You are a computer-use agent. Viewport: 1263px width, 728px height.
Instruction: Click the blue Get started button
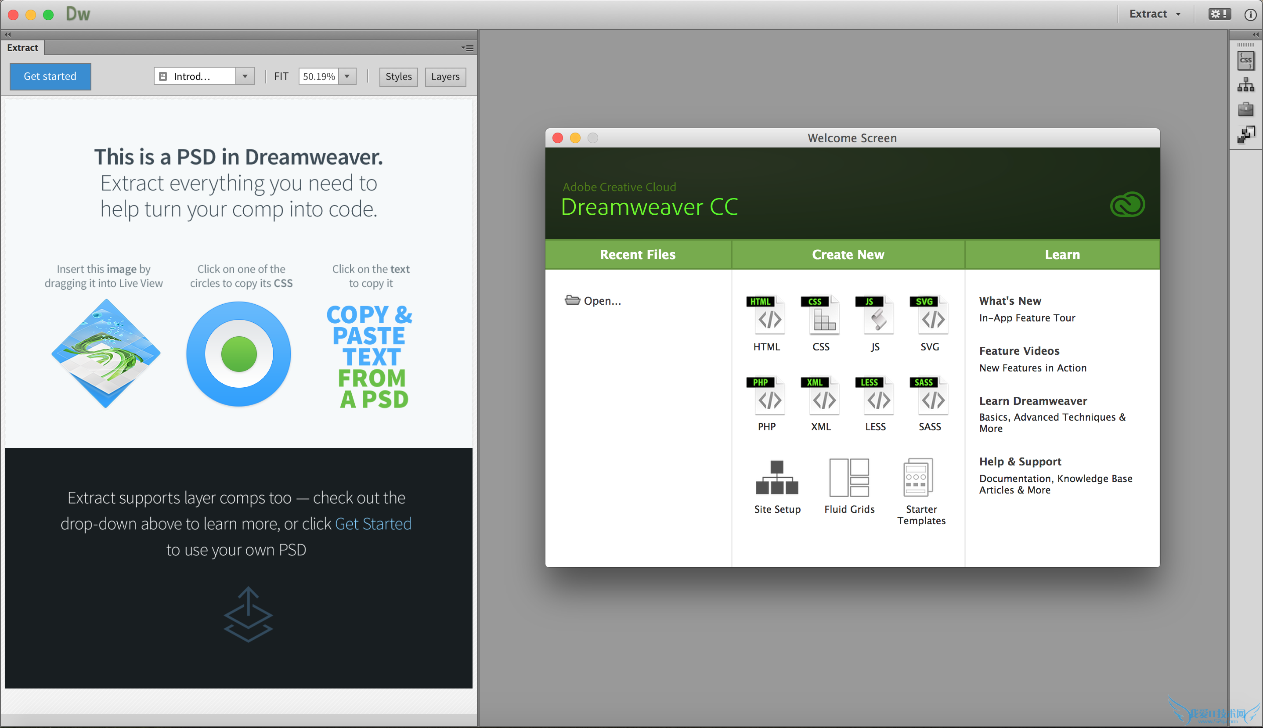pos(50,76)
